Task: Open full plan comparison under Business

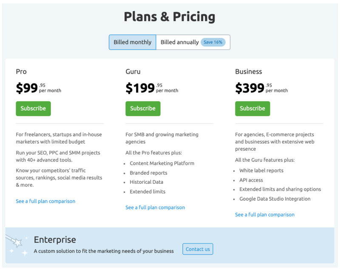Action: pyautogui.click(x=265, y=215)
